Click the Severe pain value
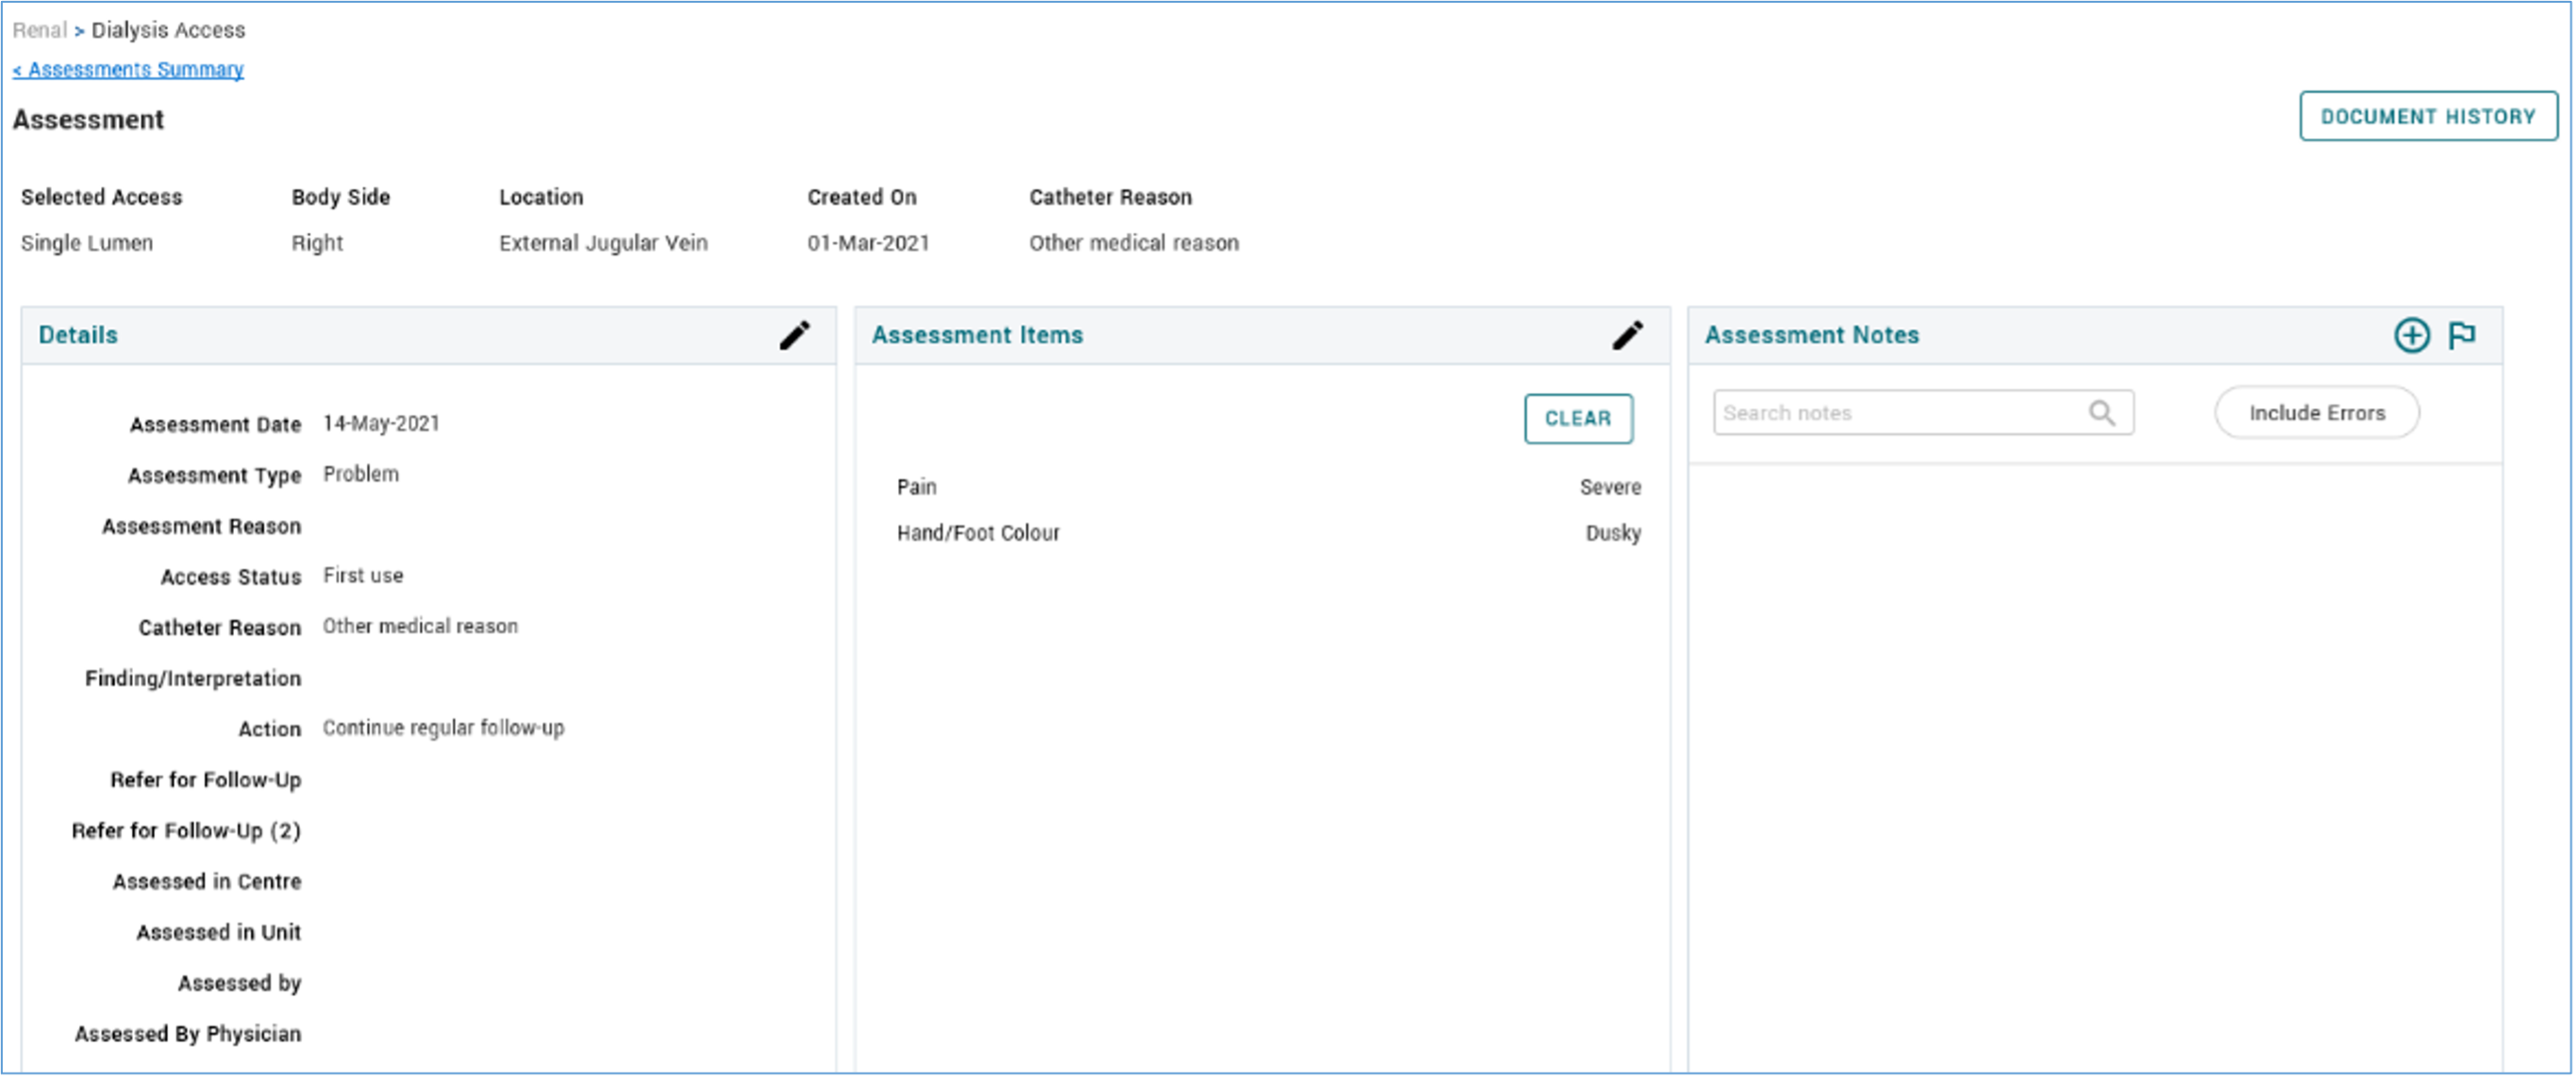Screen dimensions: 2576x1079 (x=1609, y=487)
